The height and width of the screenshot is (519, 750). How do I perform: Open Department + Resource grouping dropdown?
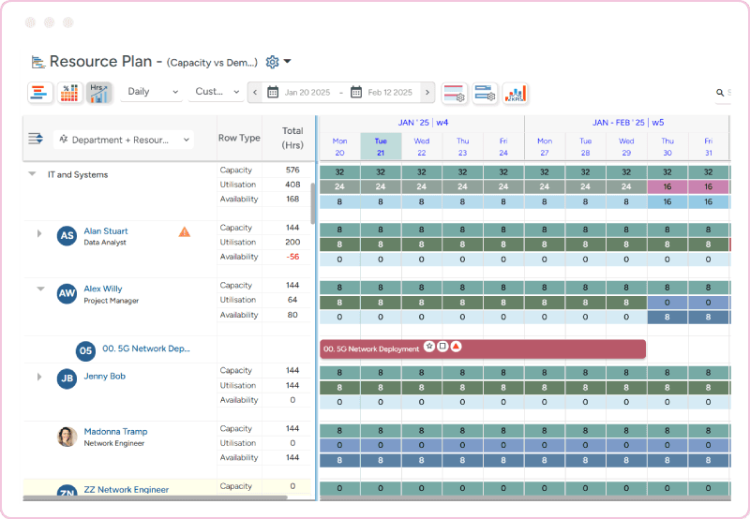coord(123,140)
